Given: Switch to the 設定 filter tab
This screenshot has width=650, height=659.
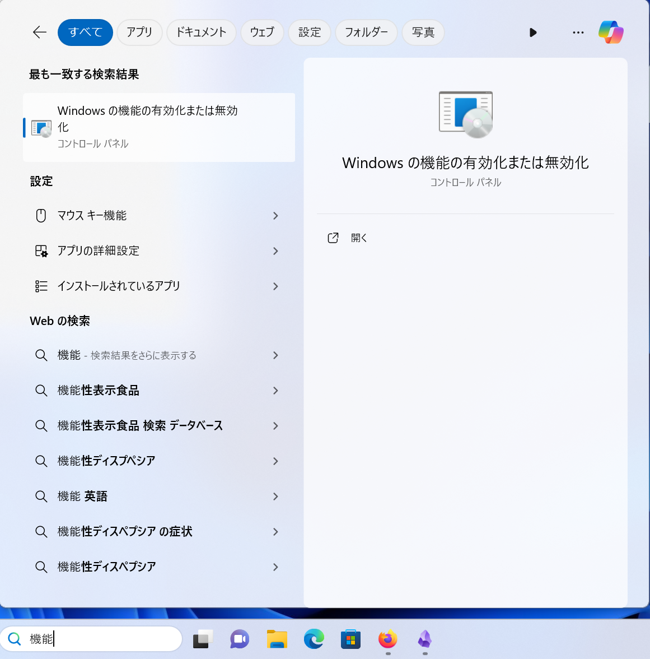Looking at the screenshot, I should [x=310, y=33].
